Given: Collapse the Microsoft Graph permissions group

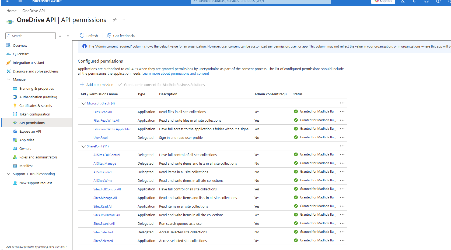Looking at the screenshot, I should point(84,103).
